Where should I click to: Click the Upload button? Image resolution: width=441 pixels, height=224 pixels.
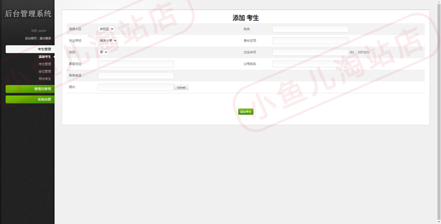click(181, 88)
